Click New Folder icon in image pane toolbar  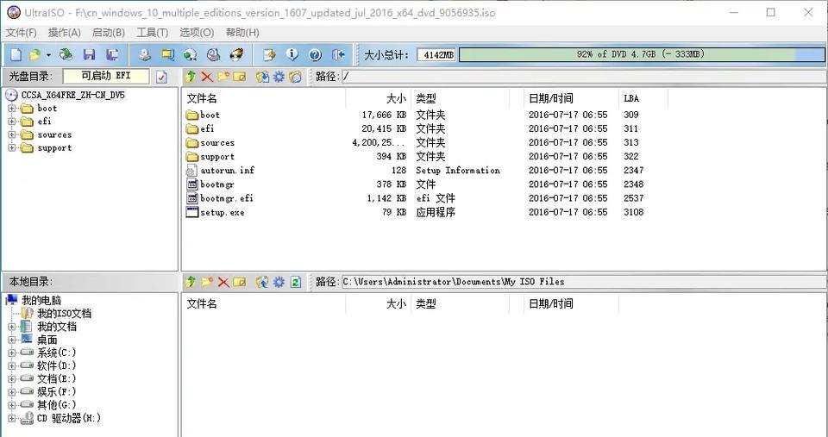point(223,77)
